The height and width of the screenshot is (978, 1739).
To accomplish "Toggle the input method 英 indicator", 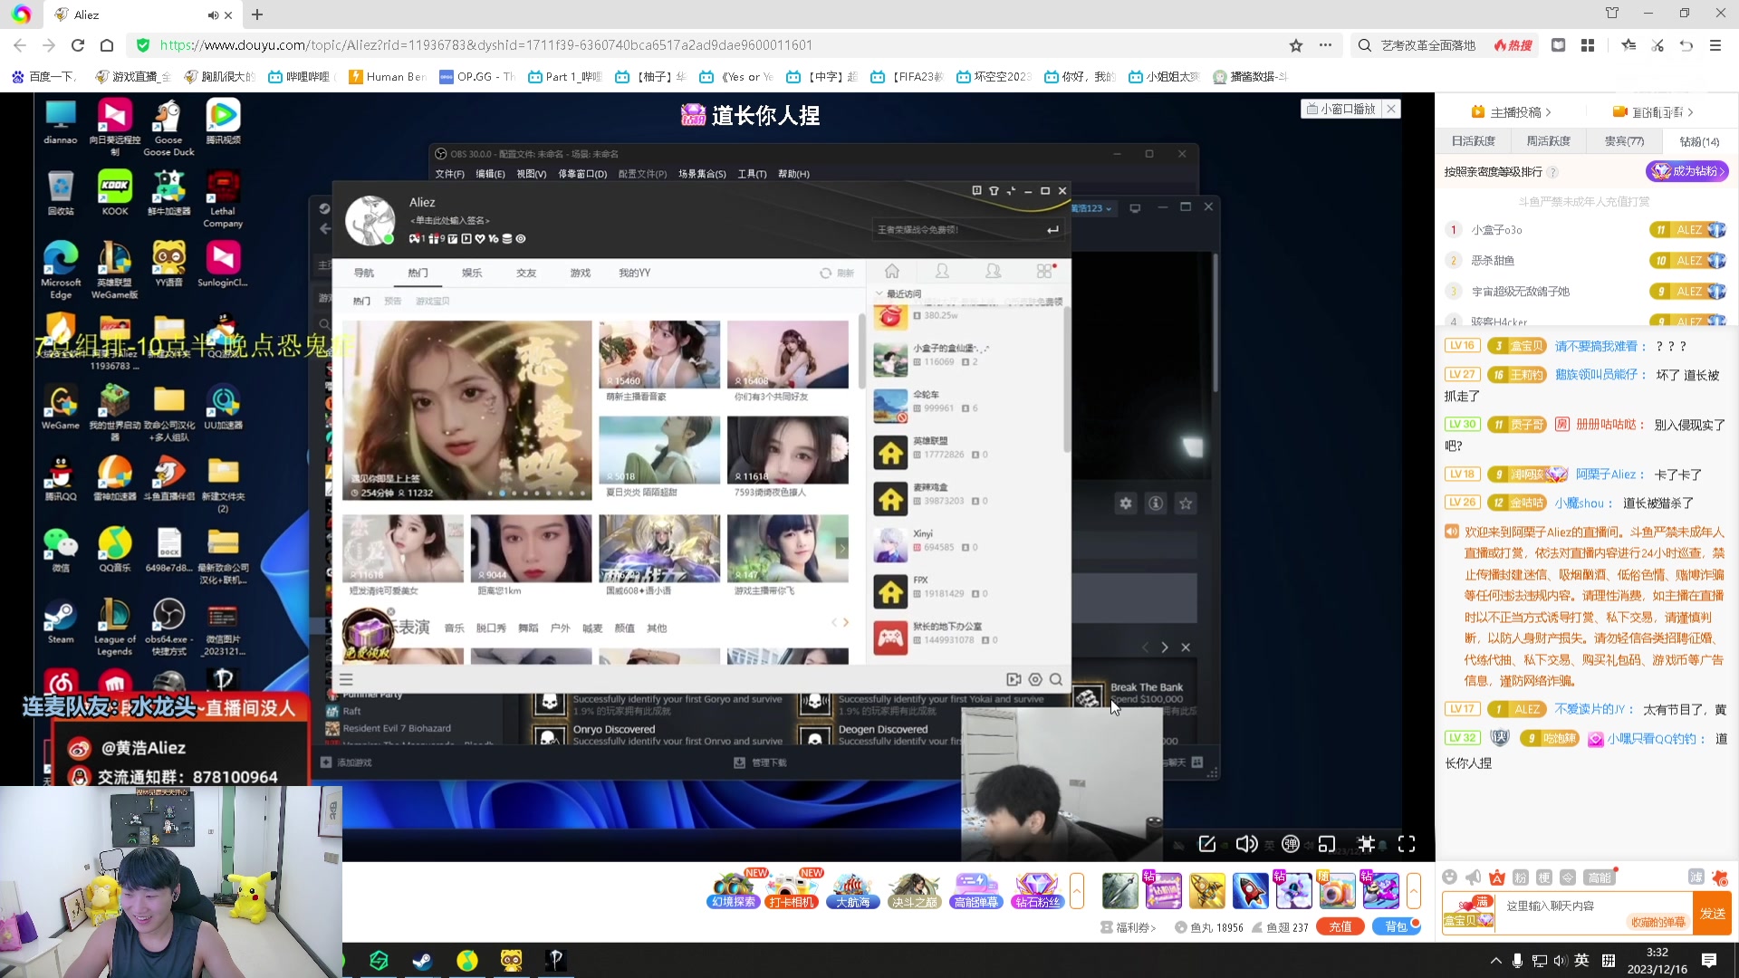I will (x=1581, y=960).
